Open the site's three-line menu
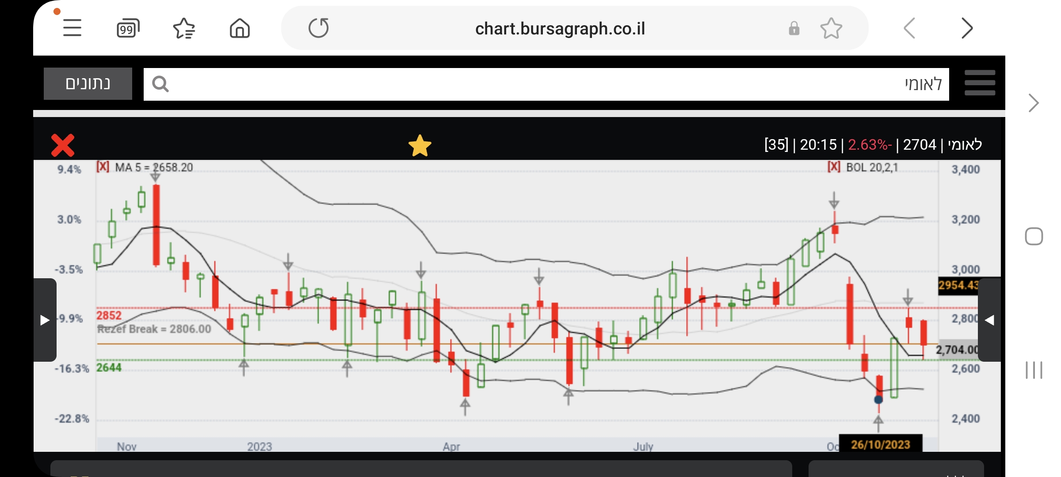The width and height of the screenshot is (1061, 477). point(980,83)
